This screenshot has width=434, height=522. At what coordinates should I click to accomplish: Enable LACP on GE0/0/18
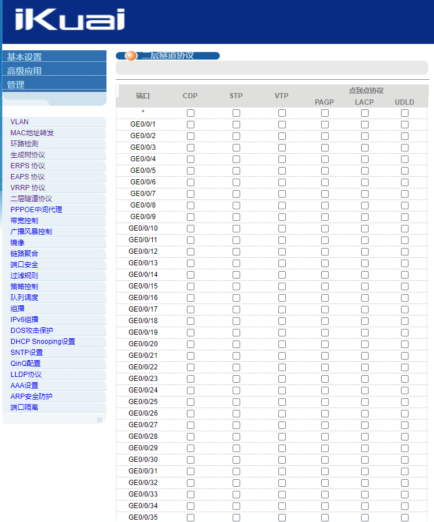(365, 321)
